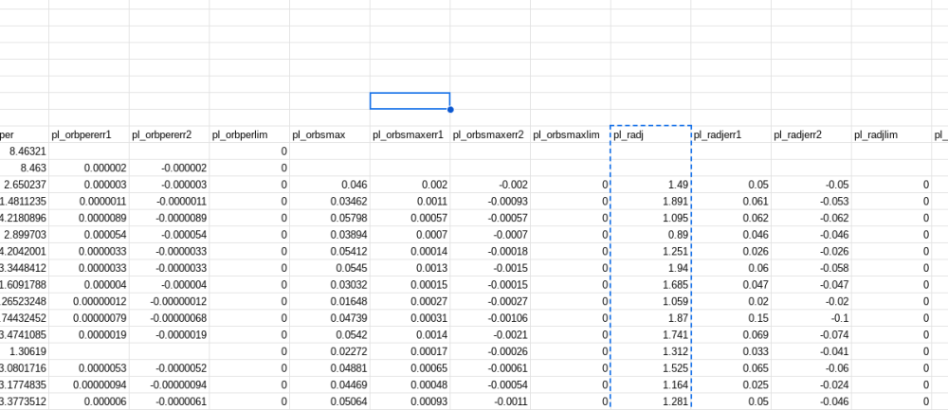
Task: Select the cell containing -0.0000061
Action: (170, 401)
